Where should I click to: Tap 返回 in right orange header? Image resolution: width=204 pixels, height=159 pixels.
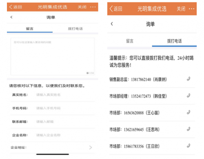click(116, 9)
